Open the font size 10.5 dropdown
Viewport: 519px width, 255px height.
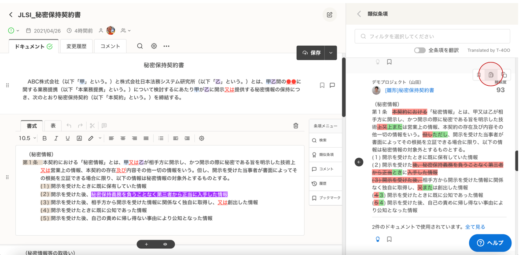[x=27, y=138]
